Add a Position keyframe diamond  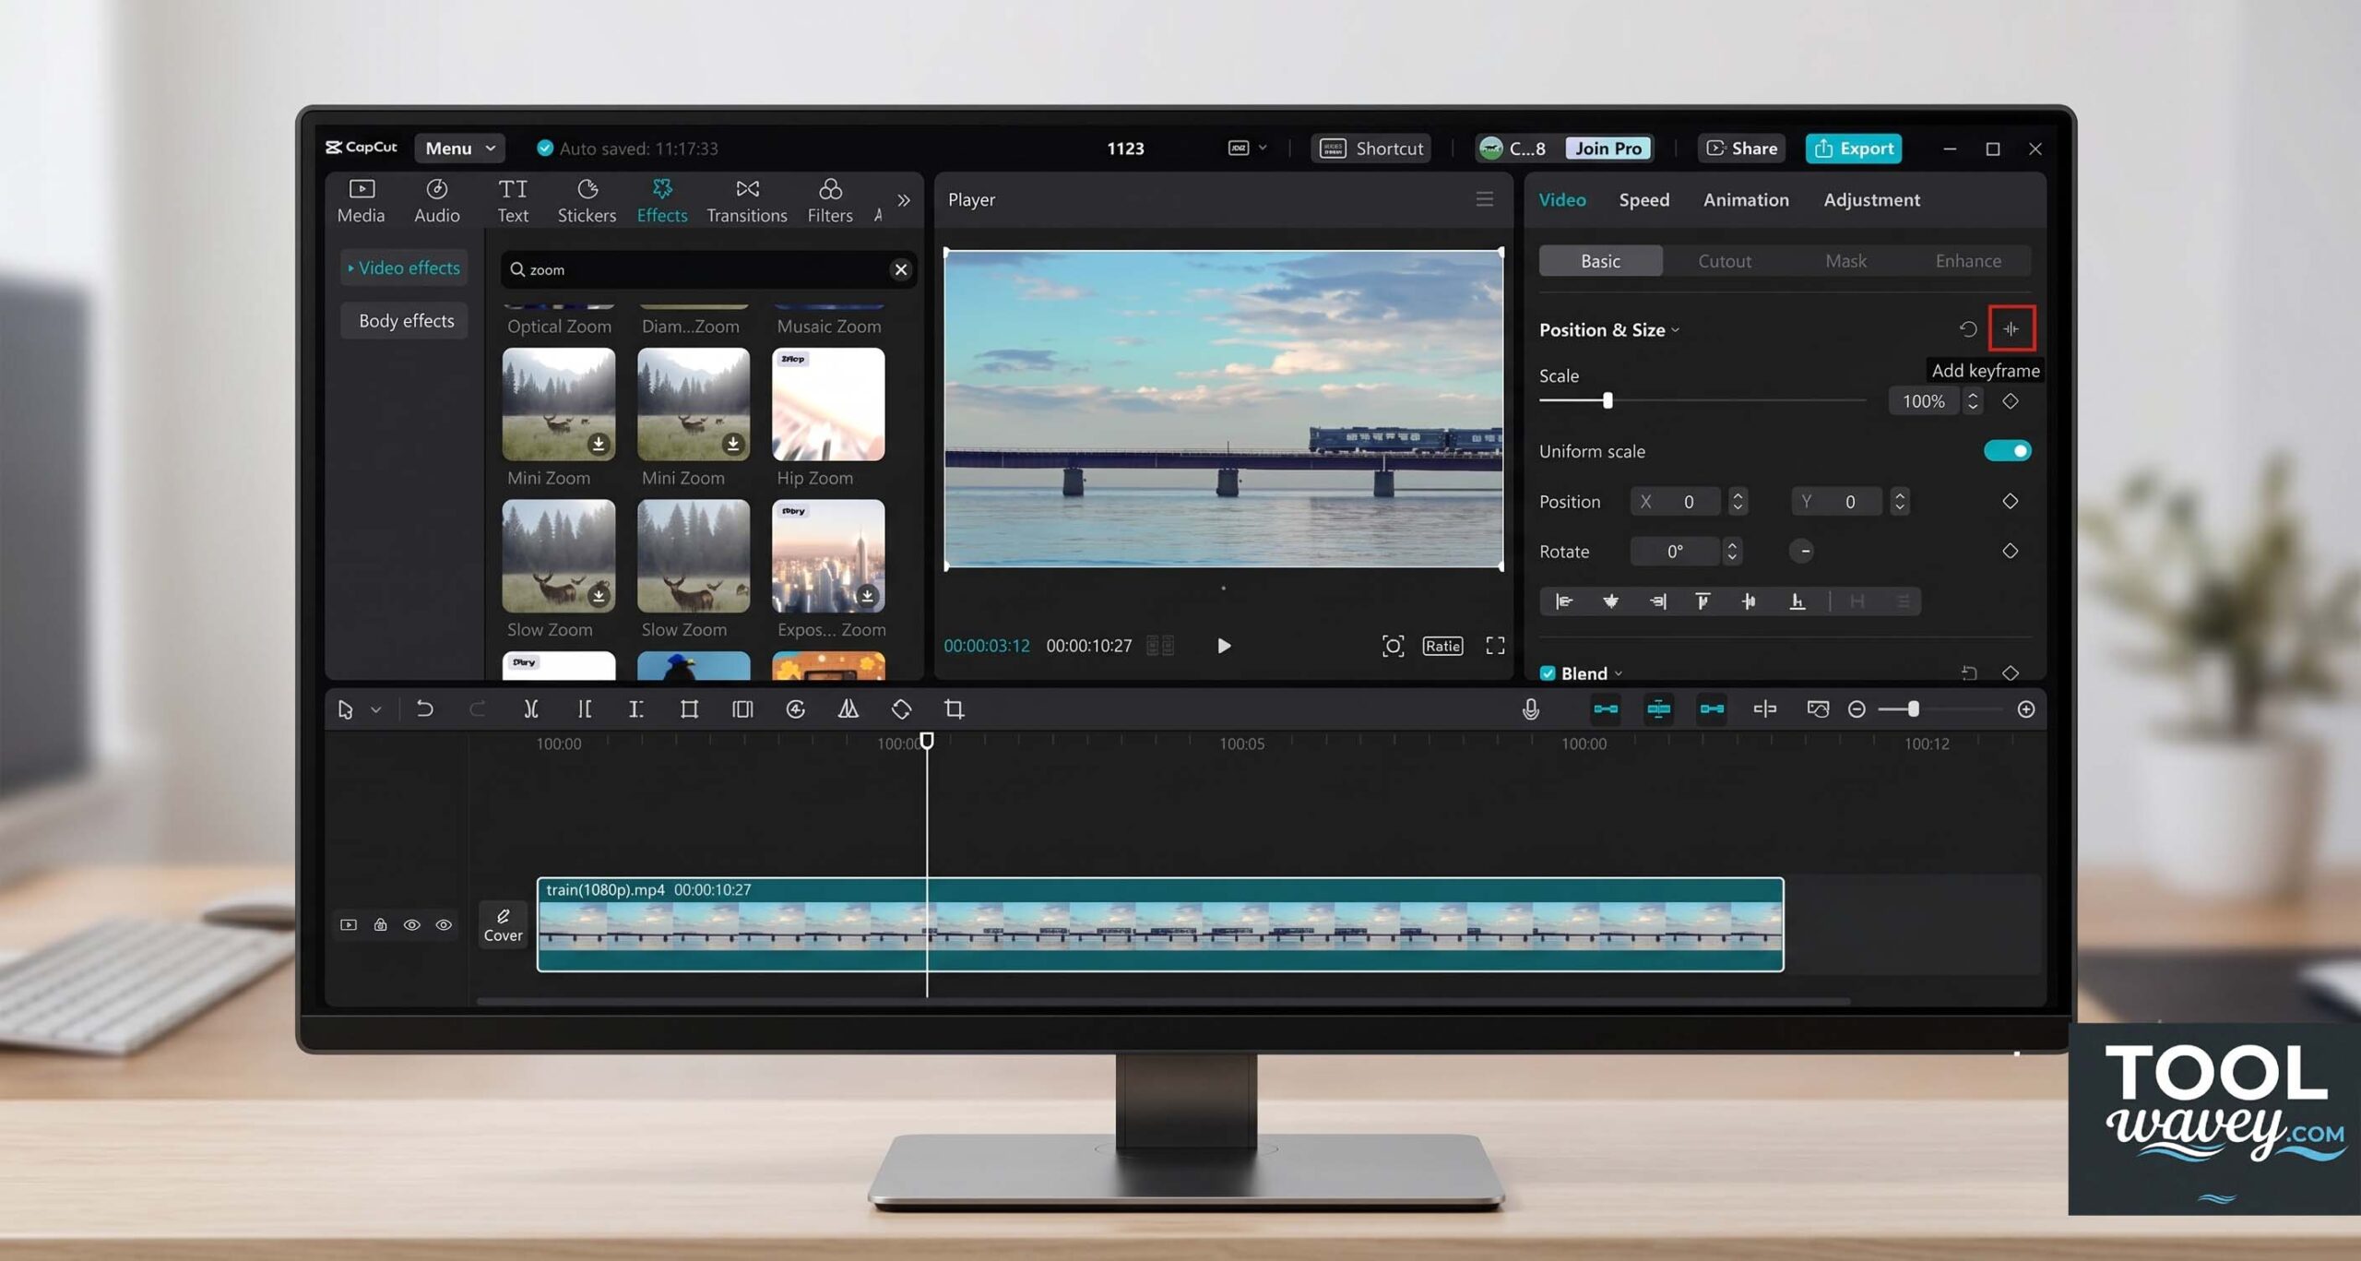click(x=2011, y=501)
